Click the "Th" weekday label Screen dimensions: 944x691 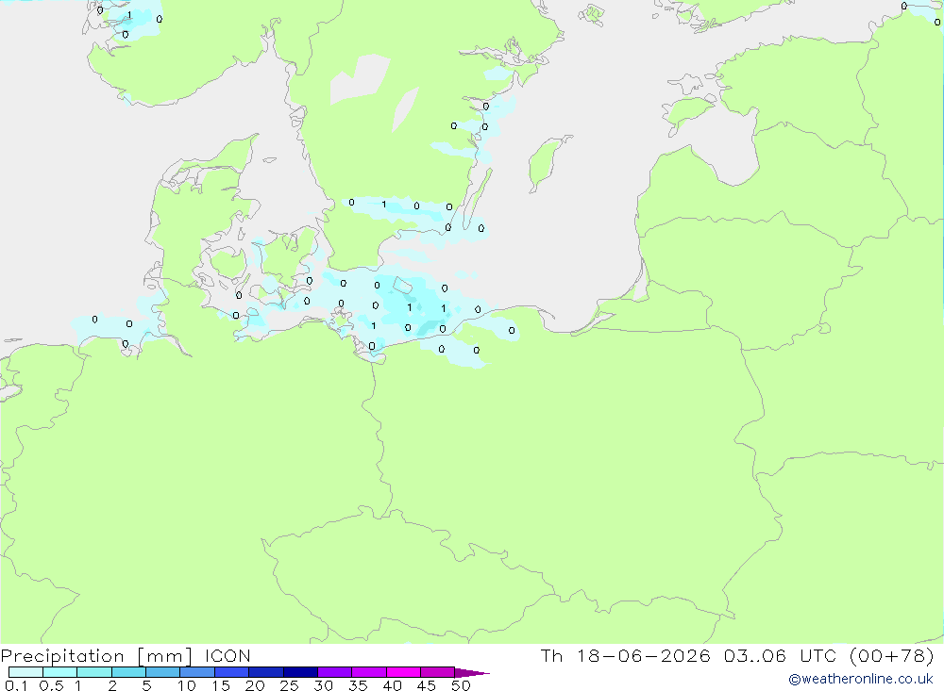pos(551,656)
